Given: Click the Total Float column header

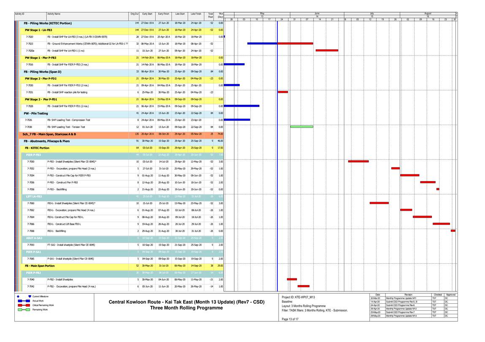Looking at the screenshot, I should (x=210, y=16).
